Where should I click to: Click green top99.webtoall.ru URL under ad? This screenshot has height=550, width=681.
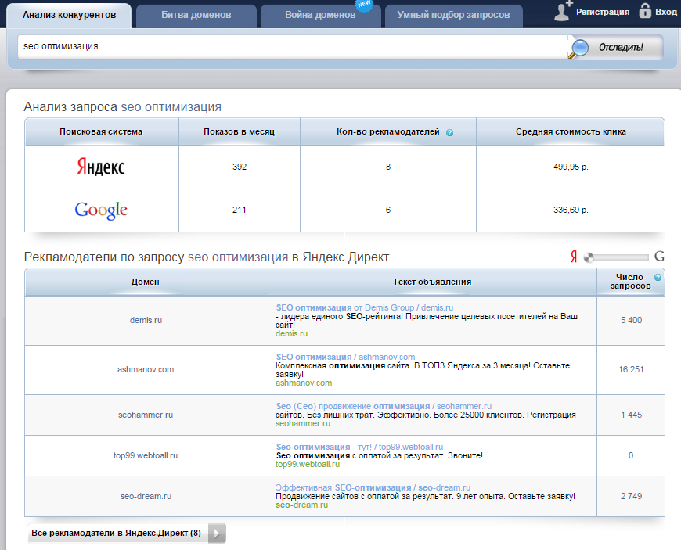(308, 465)
